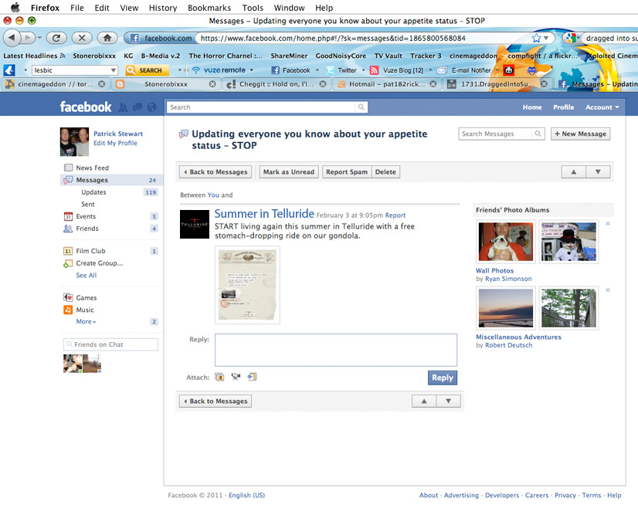
Task: Open the Ryan Simonson author link
Action: pyautogui.click(x=508, y=279)
